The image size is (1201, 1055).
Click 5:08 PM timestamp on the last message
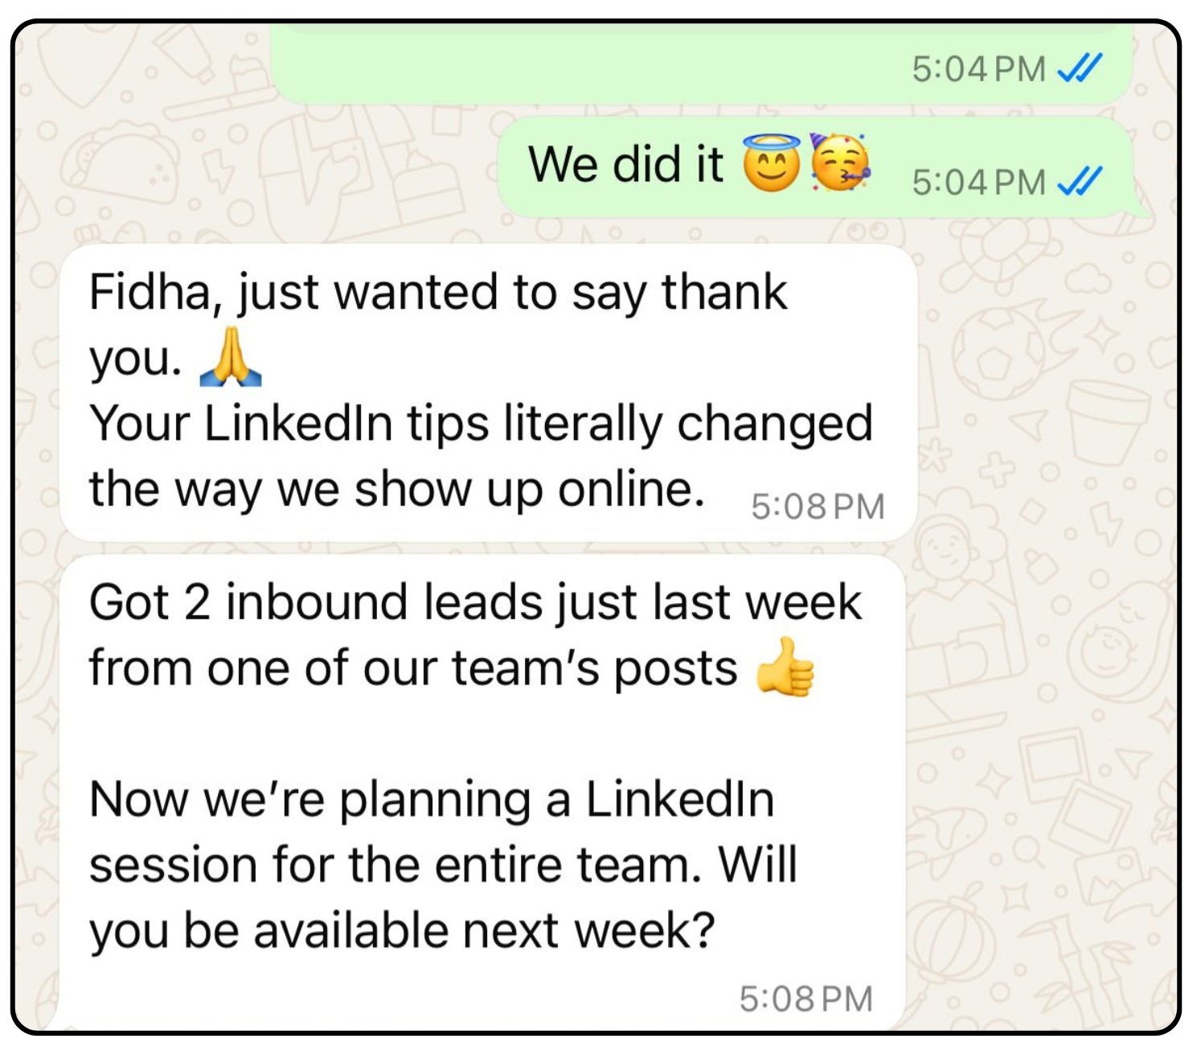pos(805,999)
